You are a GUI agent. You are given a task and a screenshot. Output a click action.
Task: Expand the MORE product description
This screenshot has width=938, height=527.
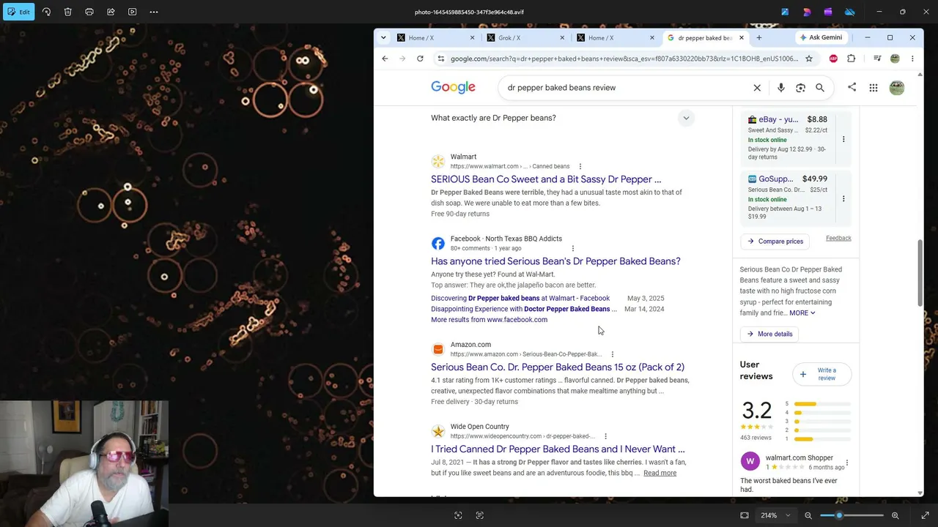tap(802, 313)
